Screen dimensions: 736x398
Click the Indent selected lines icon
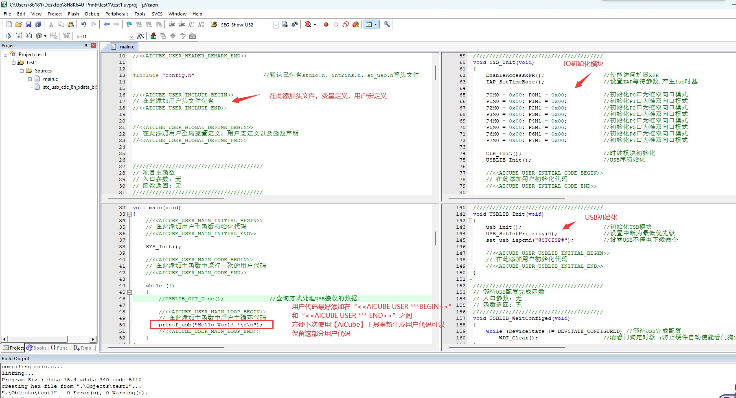coord(172,24)
